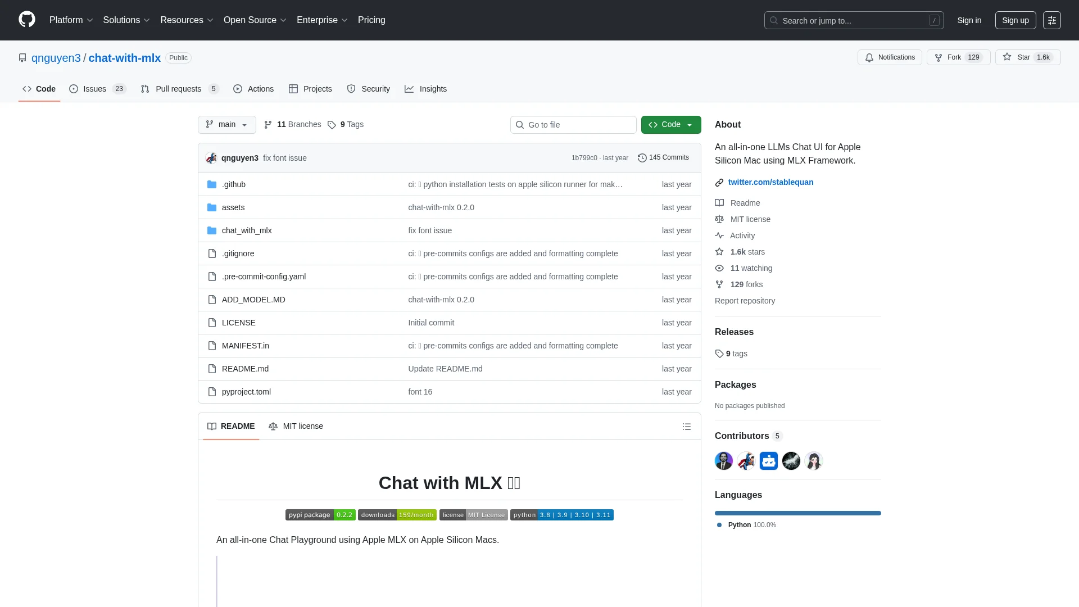Expand the Platform menu
The height and width of the screenshot is (607, 1079).
point(71,20)
